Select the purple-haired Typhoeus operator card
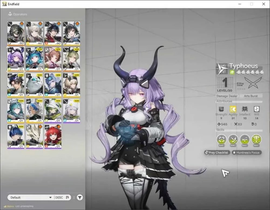 pyautogui.click(x=16, y=59)
